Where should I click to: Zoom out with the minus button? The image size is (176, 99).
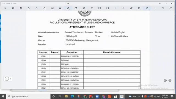(170, 81)
